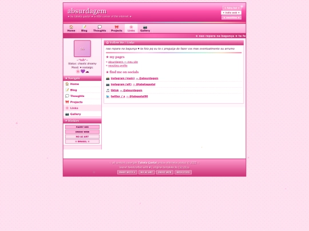Click the 'Status: chaotic dreamy' text
The height and width of the screenshot is (231, 309).
pos(82,64)
